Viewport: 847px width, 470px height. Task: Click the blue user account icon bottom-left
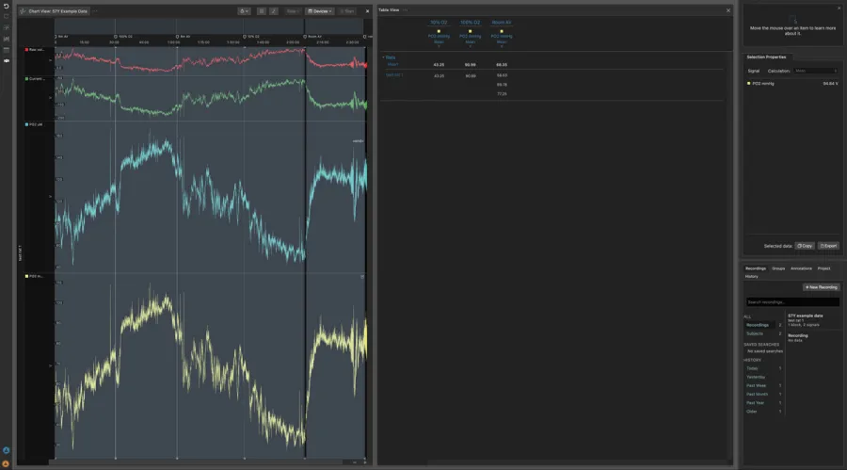click(6, 450)
